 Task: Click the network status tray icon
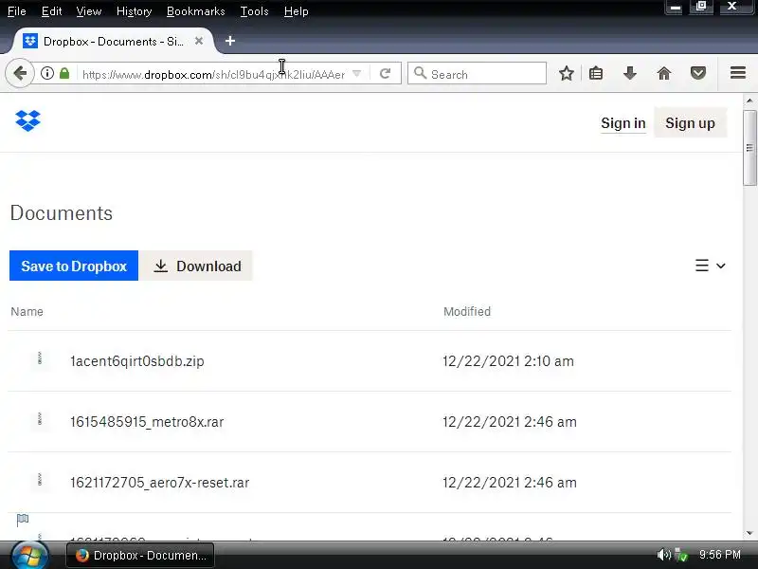681,555
